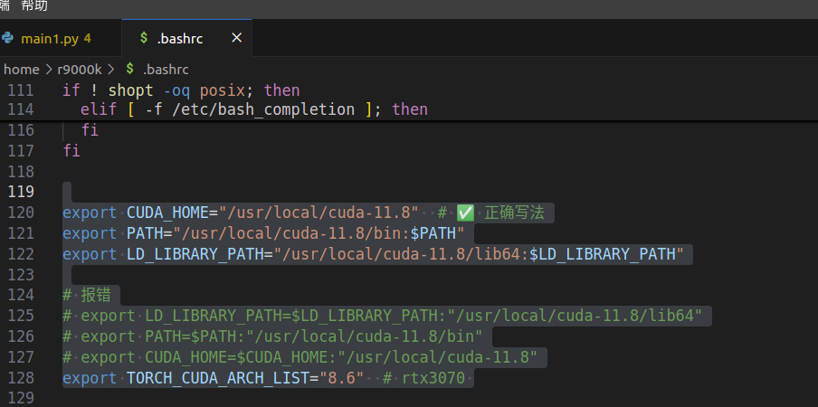Click the shell icon in breadcrumb
818x407 pixels.
[x=130, y=69]
